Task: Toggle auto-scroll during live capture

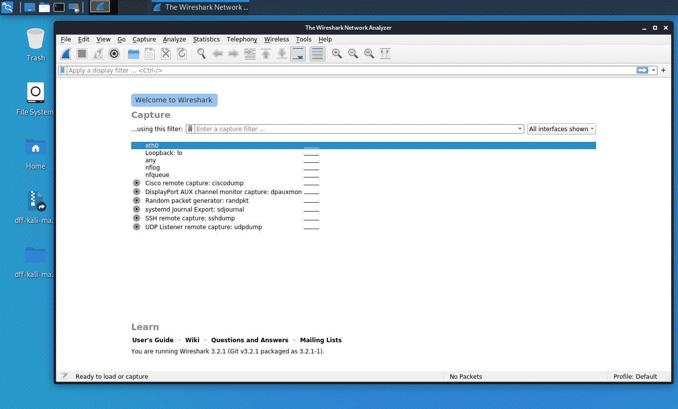Action: (298, 54)
